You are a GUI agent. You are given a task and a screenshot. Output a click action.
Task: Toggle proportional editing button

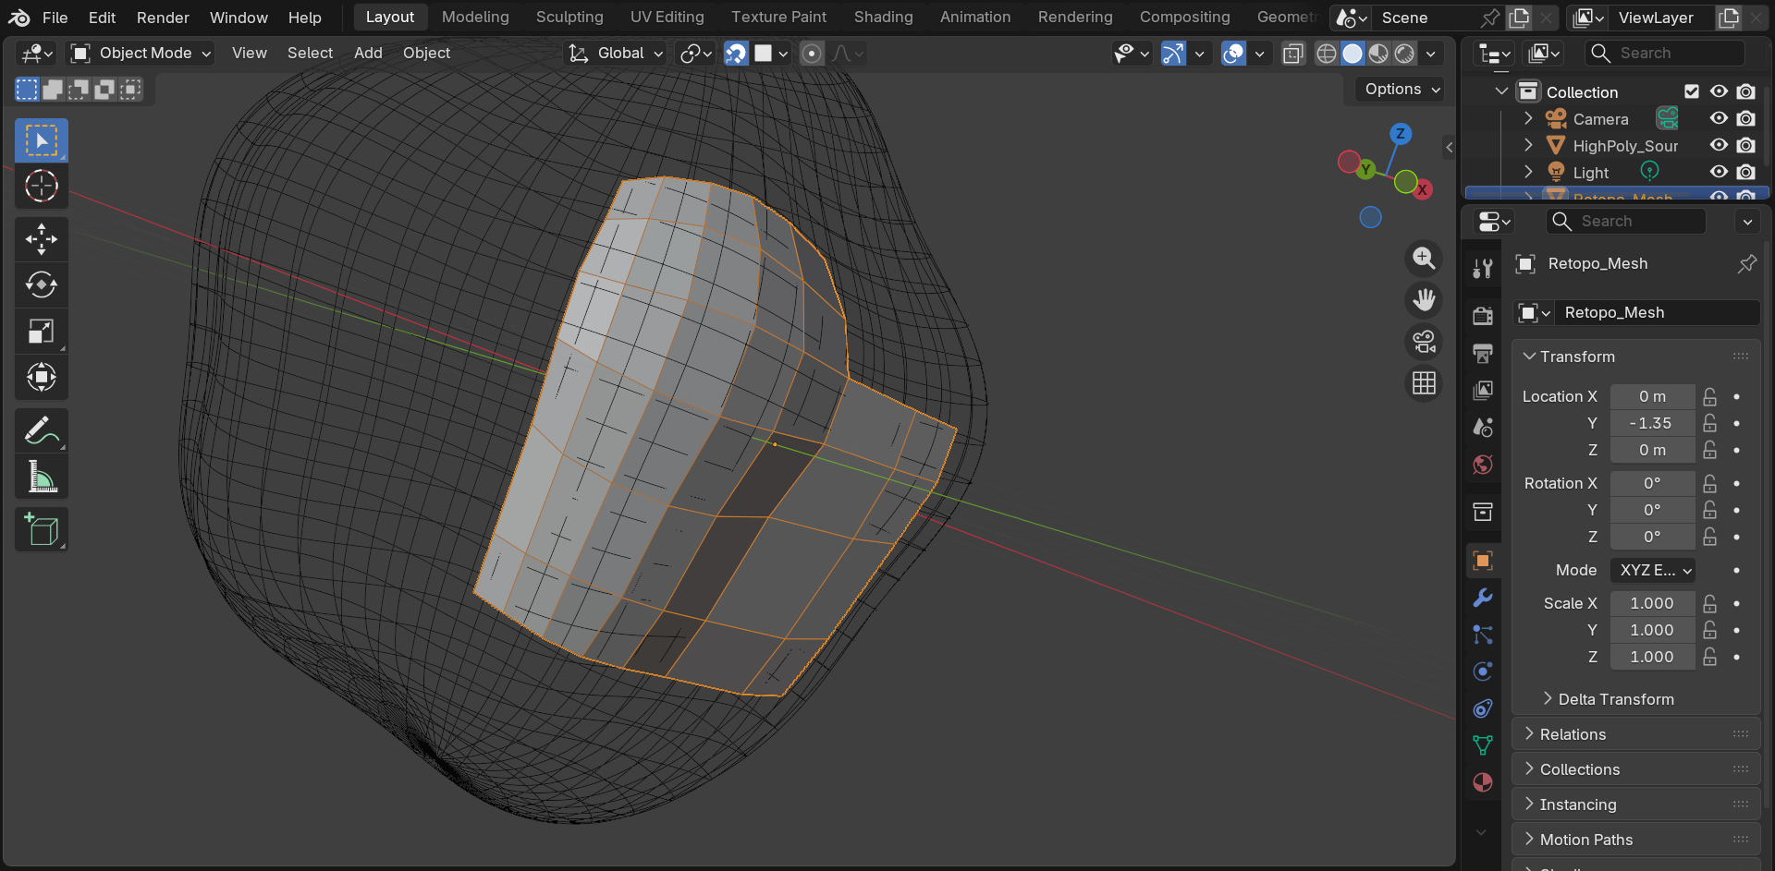812,54
